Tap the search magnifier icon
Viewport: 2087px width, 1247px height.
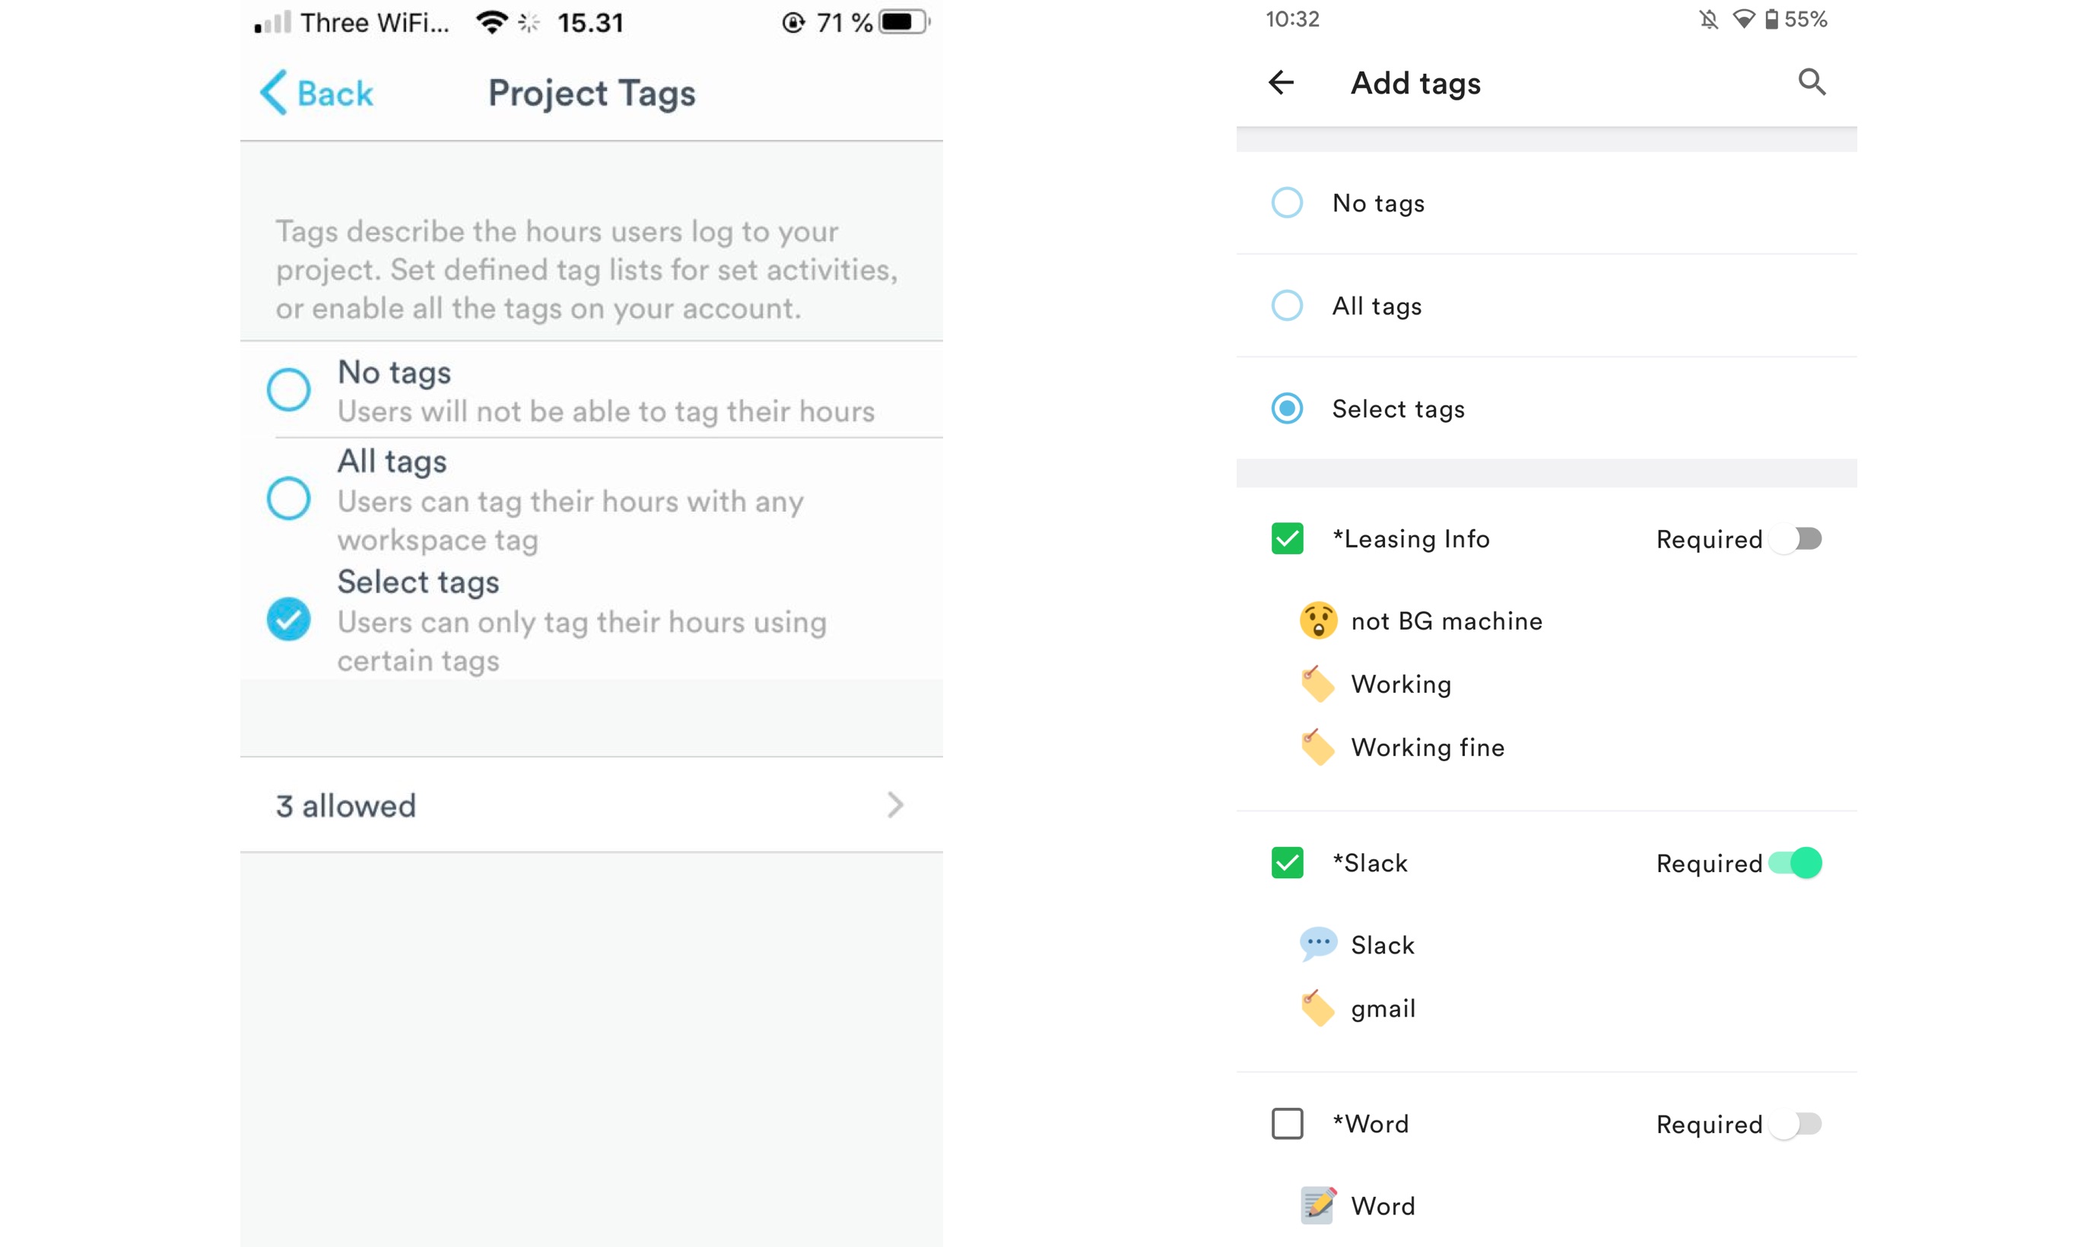[x=1812, y=82]
